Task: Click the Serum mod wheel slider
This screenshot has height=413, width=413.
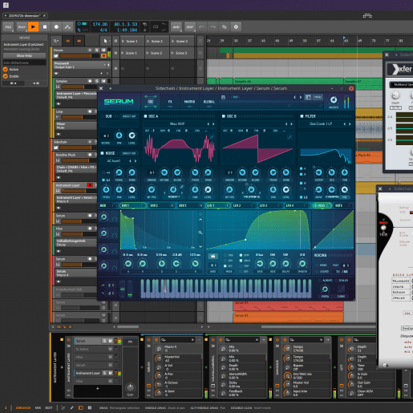Action: point(130,289)
